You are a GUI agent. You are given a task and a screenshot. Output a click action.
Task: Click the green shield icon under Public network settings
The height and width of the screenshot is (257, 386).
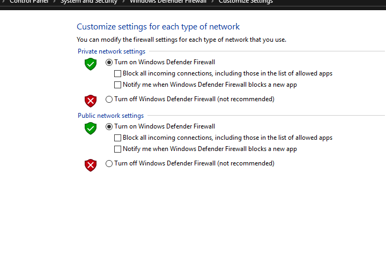[91, 128]
